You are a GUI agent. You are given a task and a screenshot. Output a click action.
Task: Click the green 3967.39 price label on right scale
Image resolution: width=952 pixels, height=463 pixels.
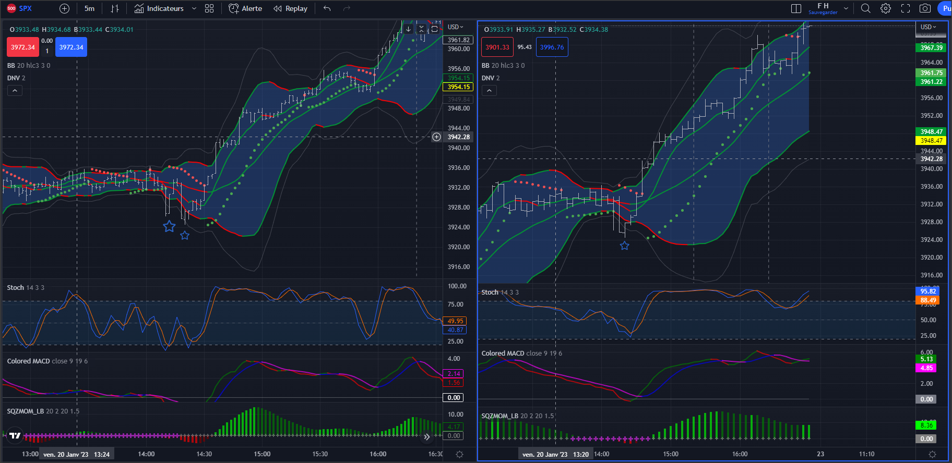(931, 48)
